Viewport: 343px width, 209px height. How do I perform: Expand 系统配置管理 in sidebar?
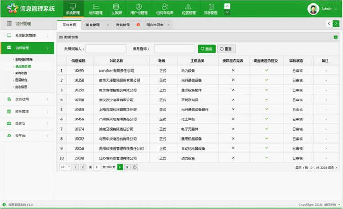(27, 35)
